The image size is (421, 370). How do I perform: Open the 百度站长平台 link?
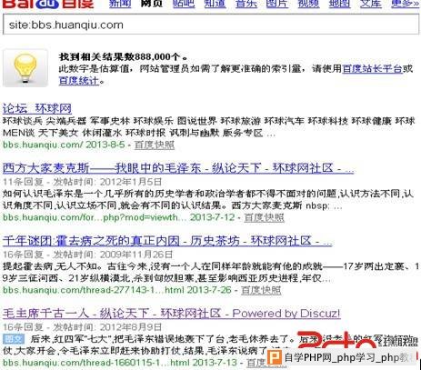pyautogui.click(x=372, y=68)
